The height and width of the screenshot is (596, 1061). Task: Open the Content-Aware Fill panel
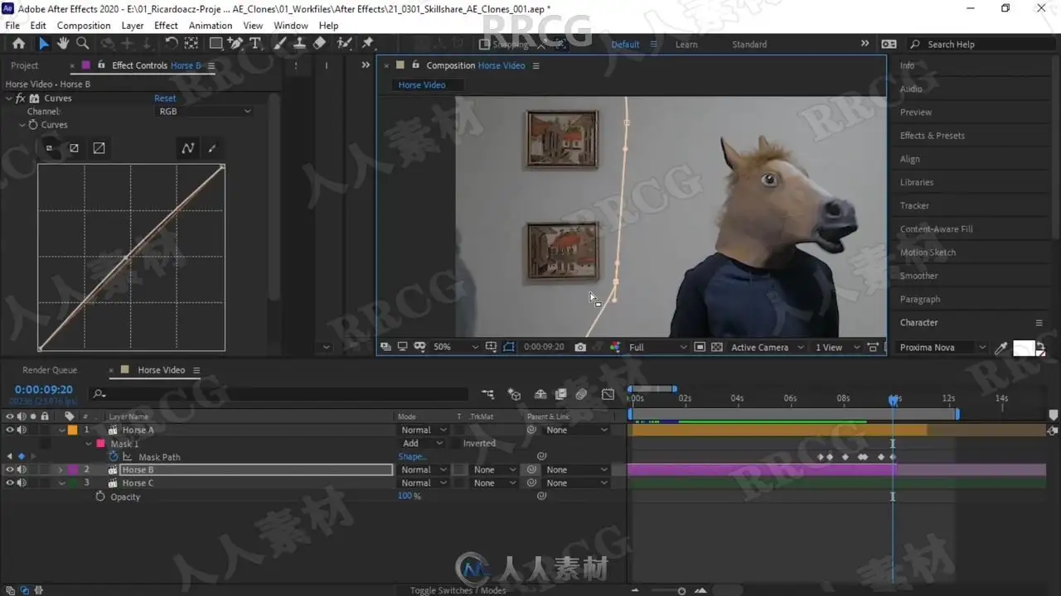coord(937,229)
